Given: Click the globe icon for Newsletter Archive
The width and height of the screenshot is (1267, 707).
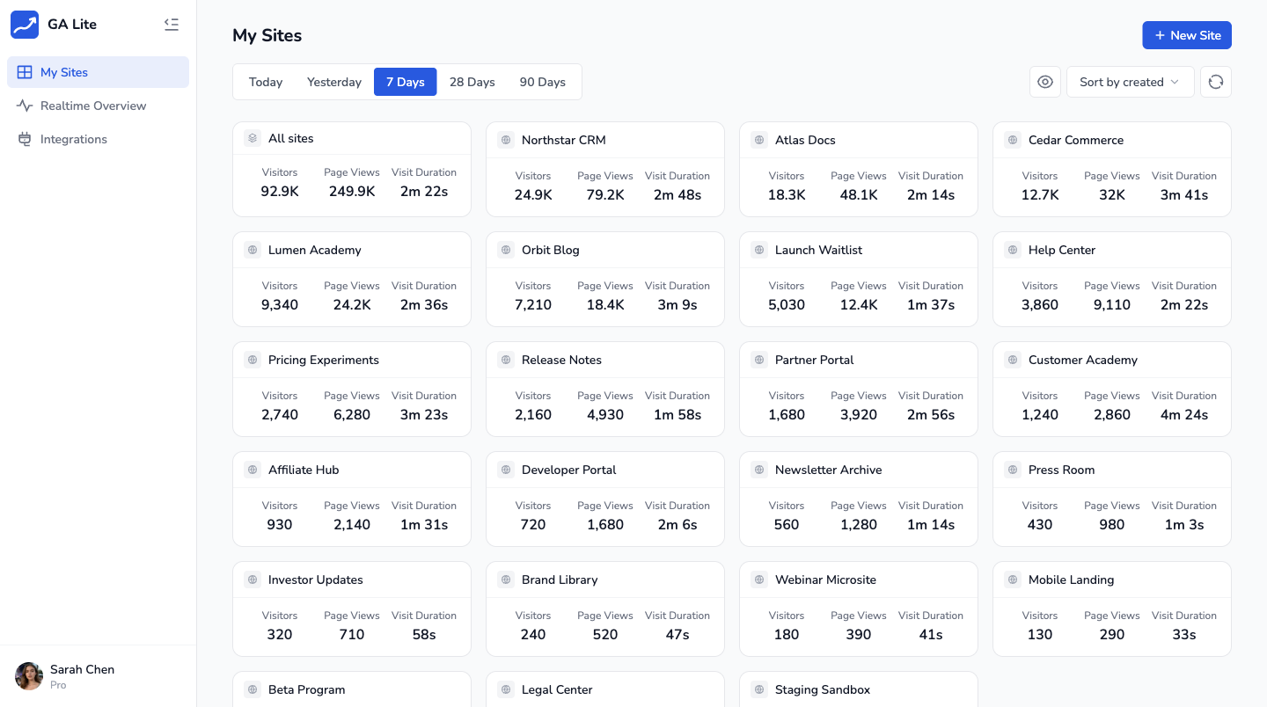Looking at the screenshot, I should tap(759, 470).
